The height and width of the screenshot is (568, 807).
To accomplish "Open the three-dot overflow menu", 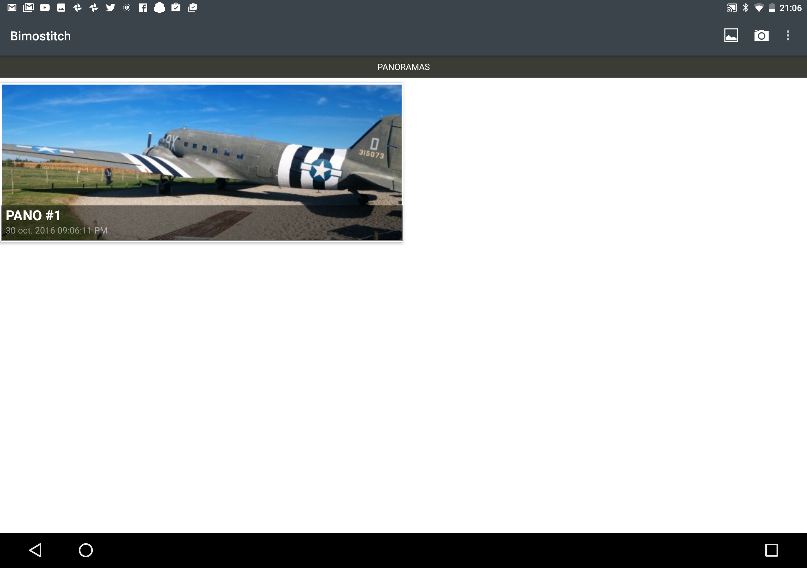I will (x=788, y=36).
